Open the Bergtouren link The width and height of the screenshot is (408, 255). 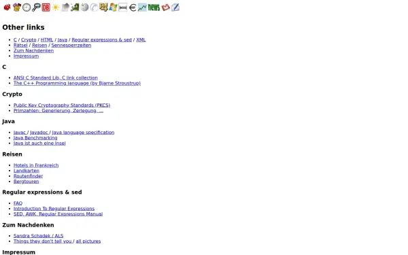pyautogui.click(x=27, y=182)
